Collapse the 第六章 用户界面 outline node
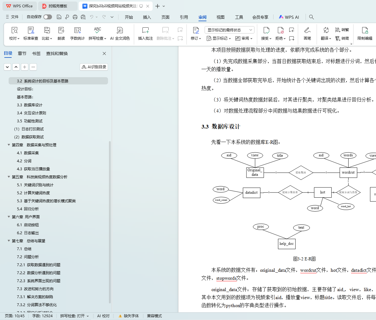376x320 pixels. coord(9,217)
